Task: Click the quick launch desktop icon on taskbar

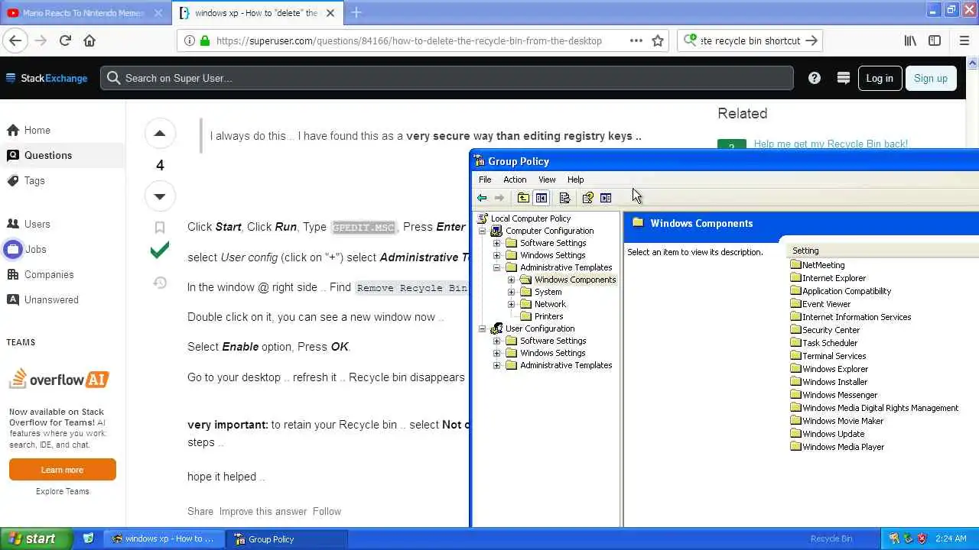Action: [x=89, y=539]
